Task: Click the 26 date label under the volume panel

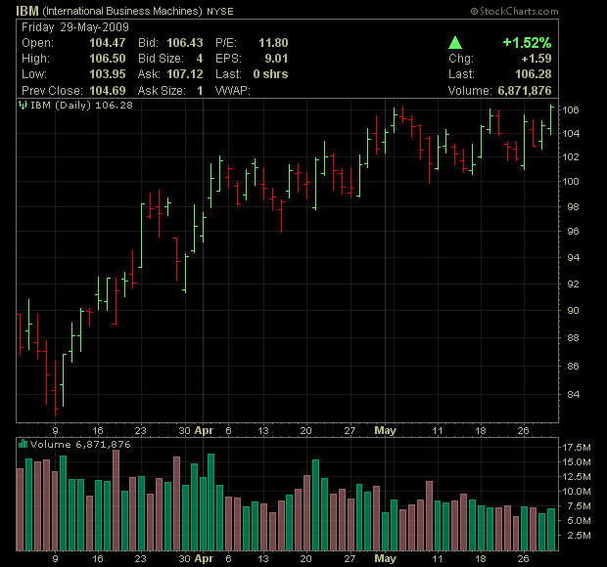Action: coord(524,558)
